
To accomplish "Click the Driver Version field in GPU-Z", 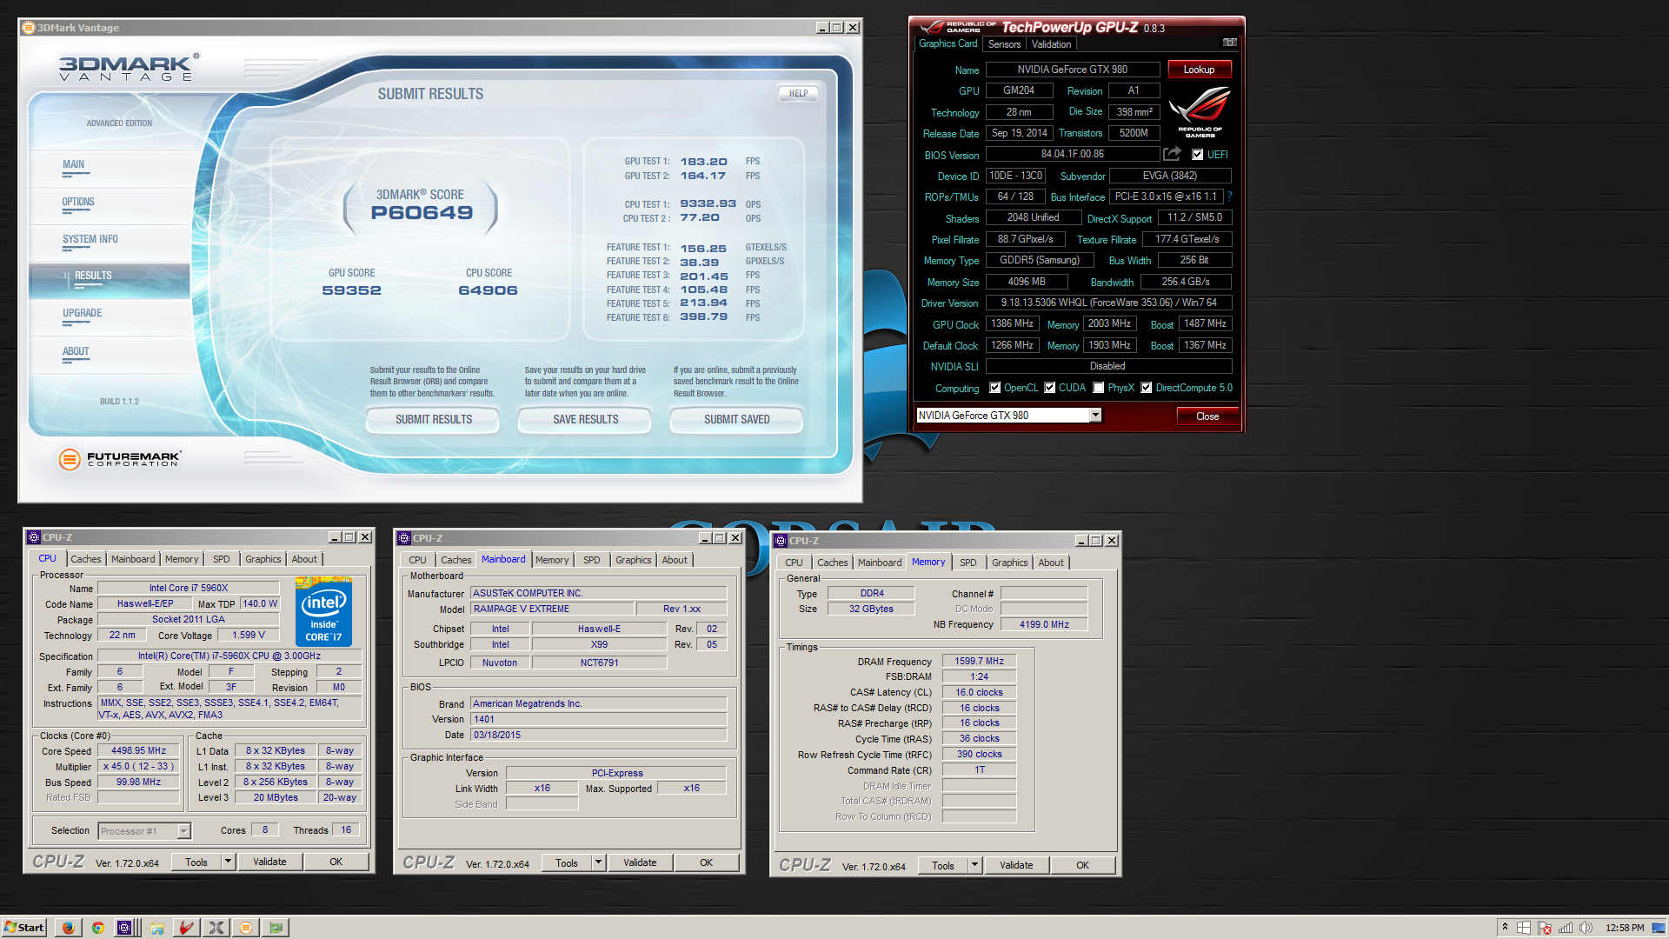I will [1108, 303].
